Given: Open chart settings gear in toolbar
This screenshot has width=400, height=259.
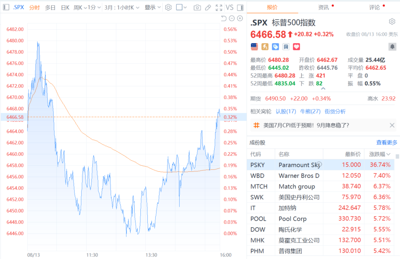Looking at the screenshot, I should click(x=168, y=8).
